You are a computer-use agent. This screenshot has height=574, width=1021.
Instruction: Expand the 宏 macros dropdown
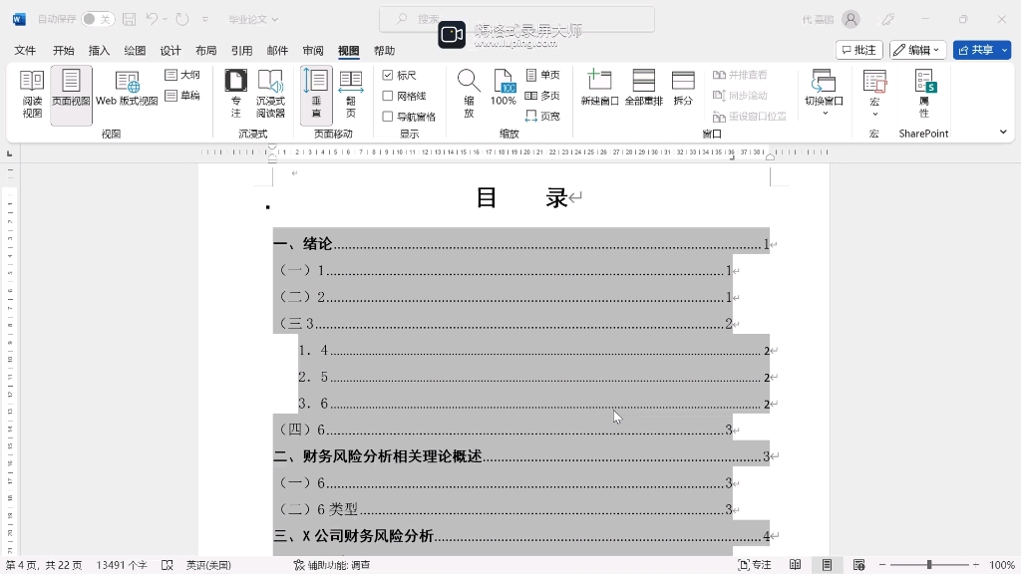tap(873, 95)
